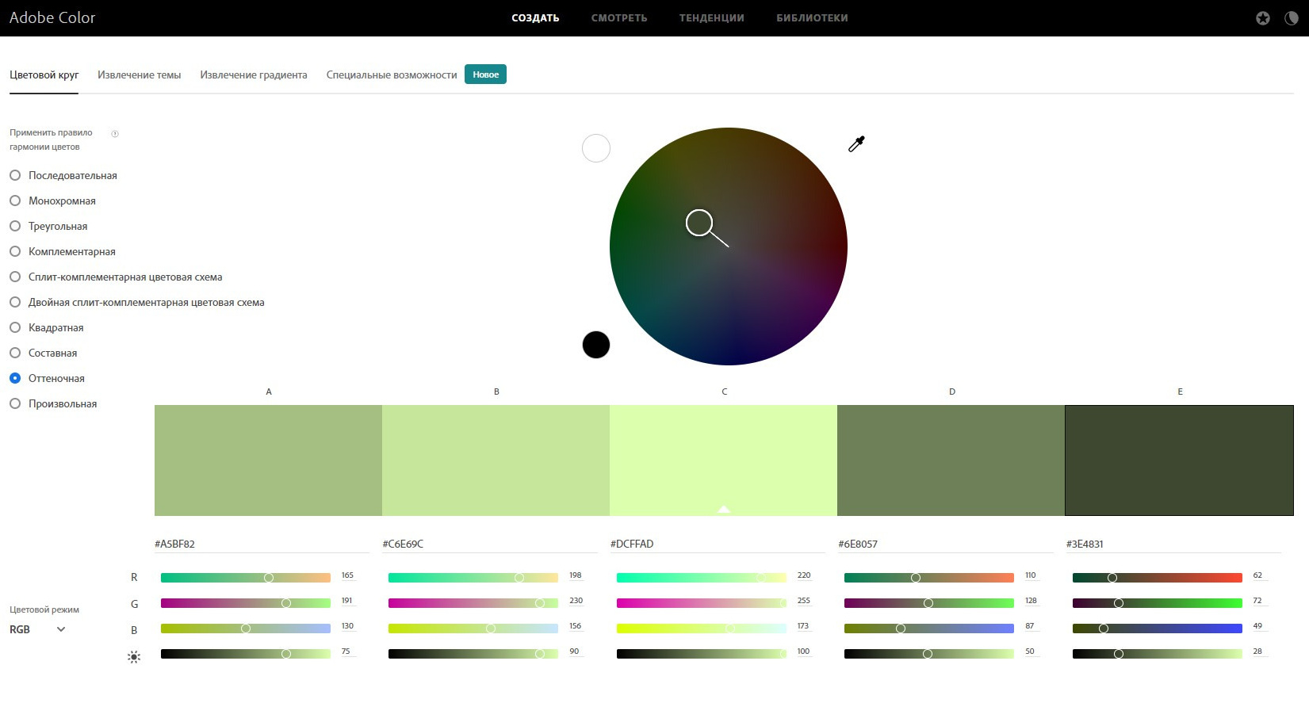Click the hex field #A5BF82

click(262, 544)
